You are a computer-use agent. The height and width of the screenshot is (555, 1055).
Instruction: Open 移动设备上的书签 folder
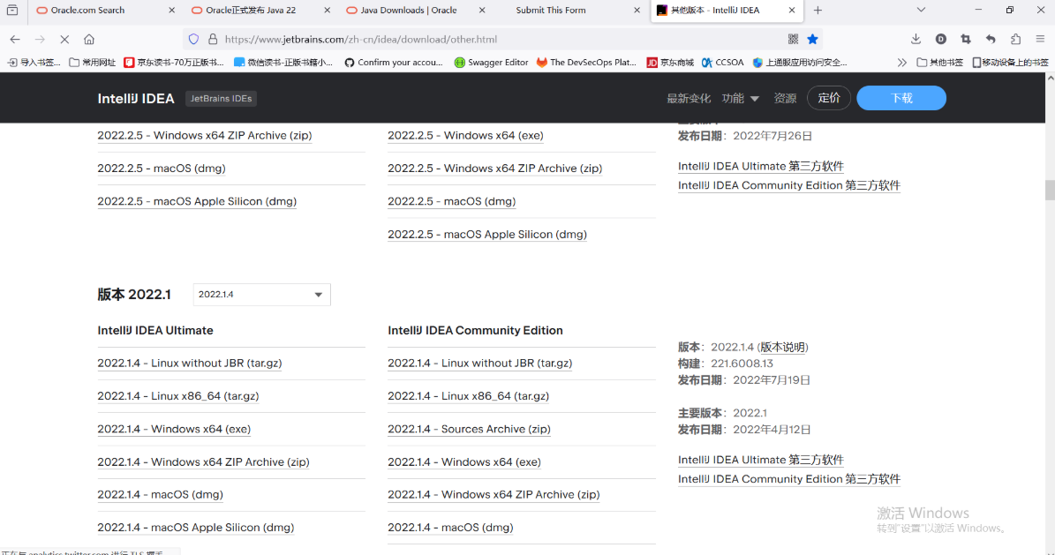pos(1010,63)
